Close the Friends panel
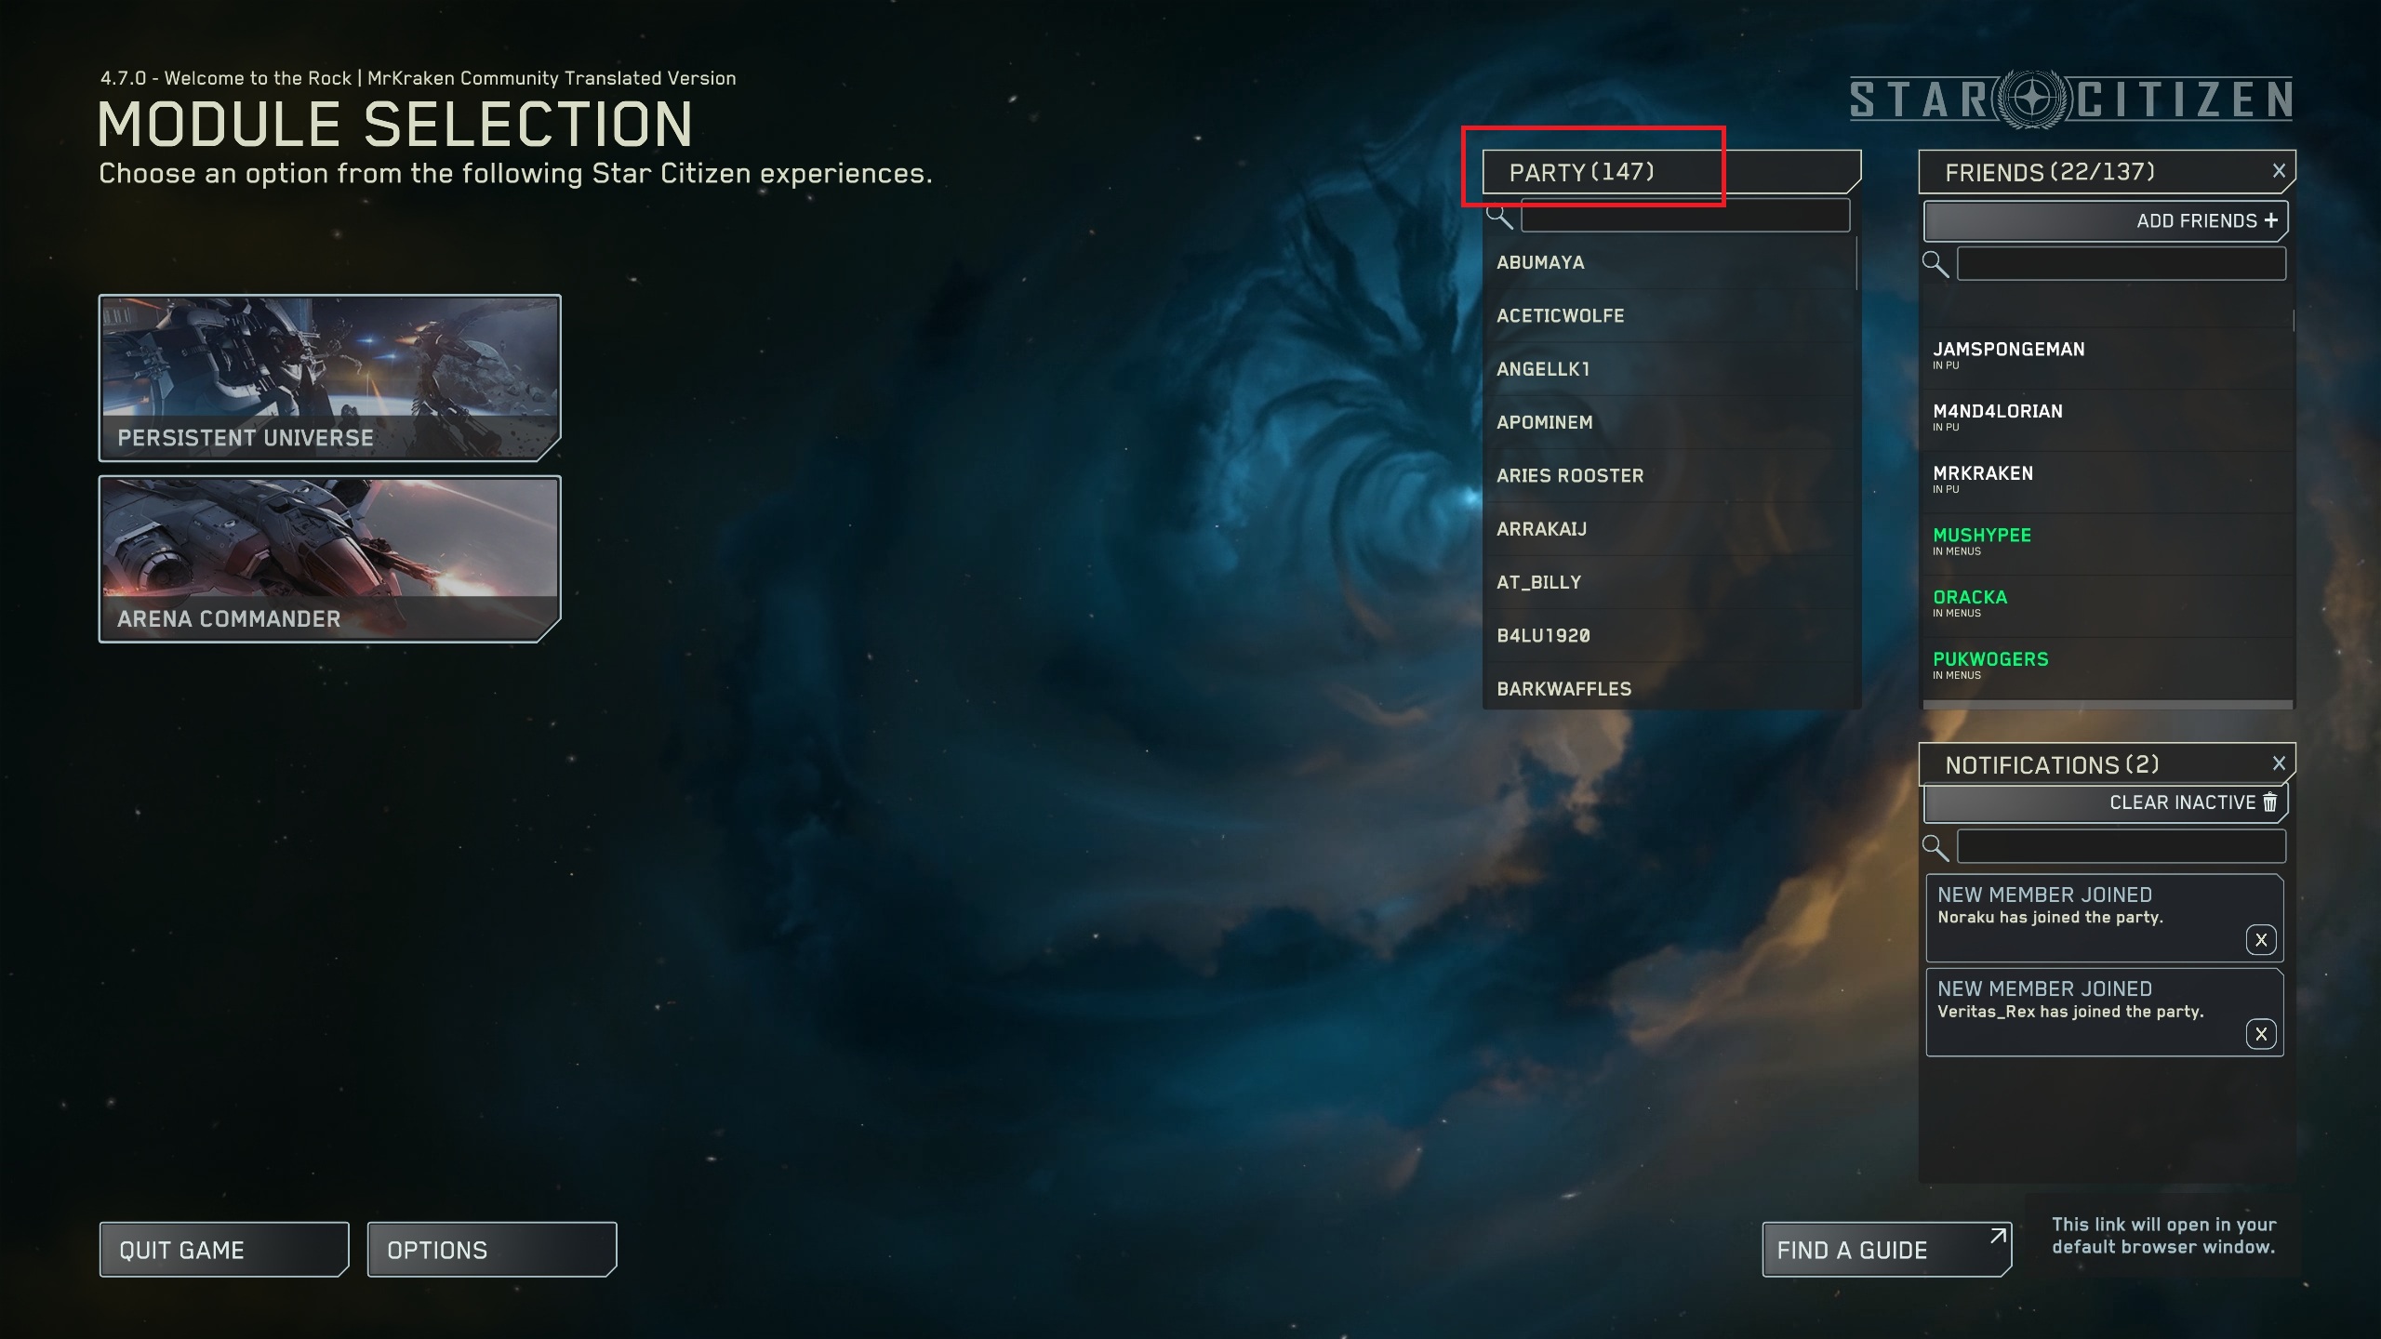 (2279, 171)
